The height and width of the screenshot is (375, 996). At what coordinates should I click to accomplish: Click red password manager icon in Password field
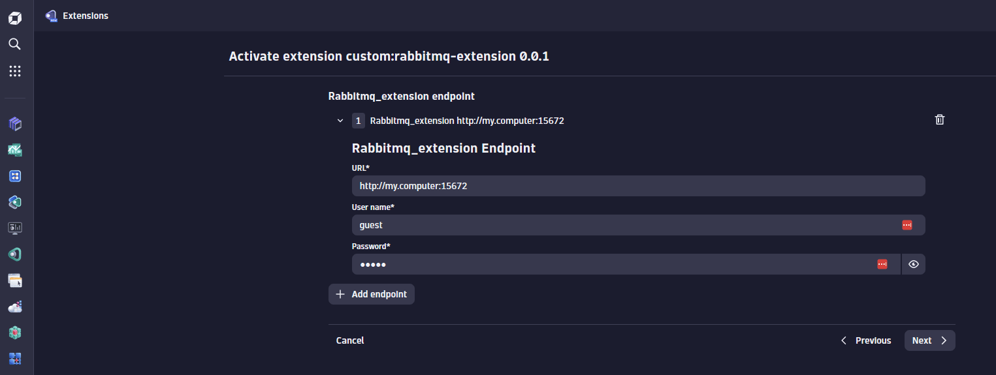click(882, 264)
